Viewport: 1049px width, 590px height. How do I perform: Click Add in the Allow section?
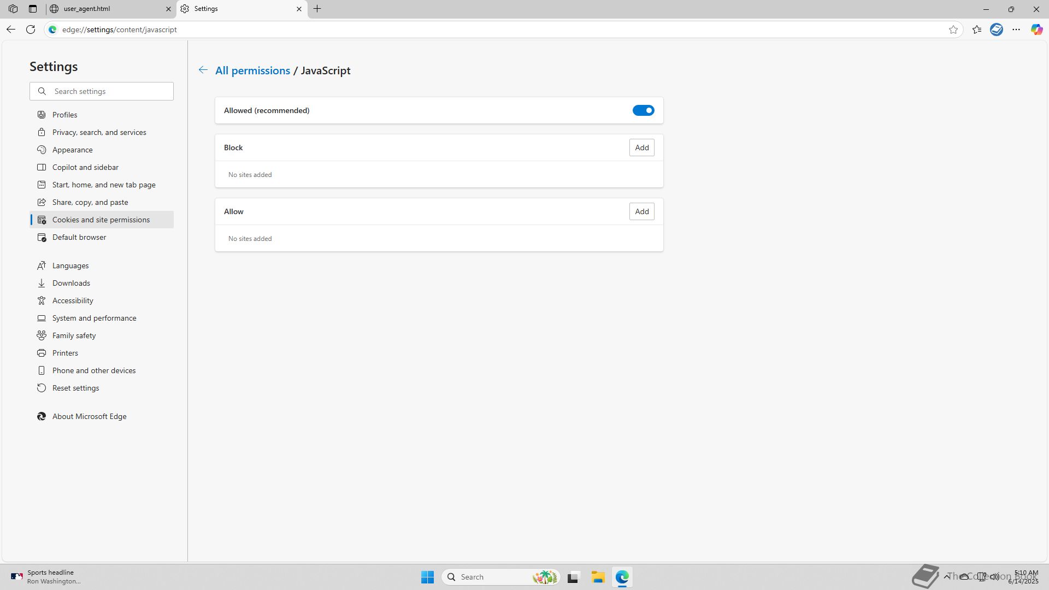coord(641,211)
